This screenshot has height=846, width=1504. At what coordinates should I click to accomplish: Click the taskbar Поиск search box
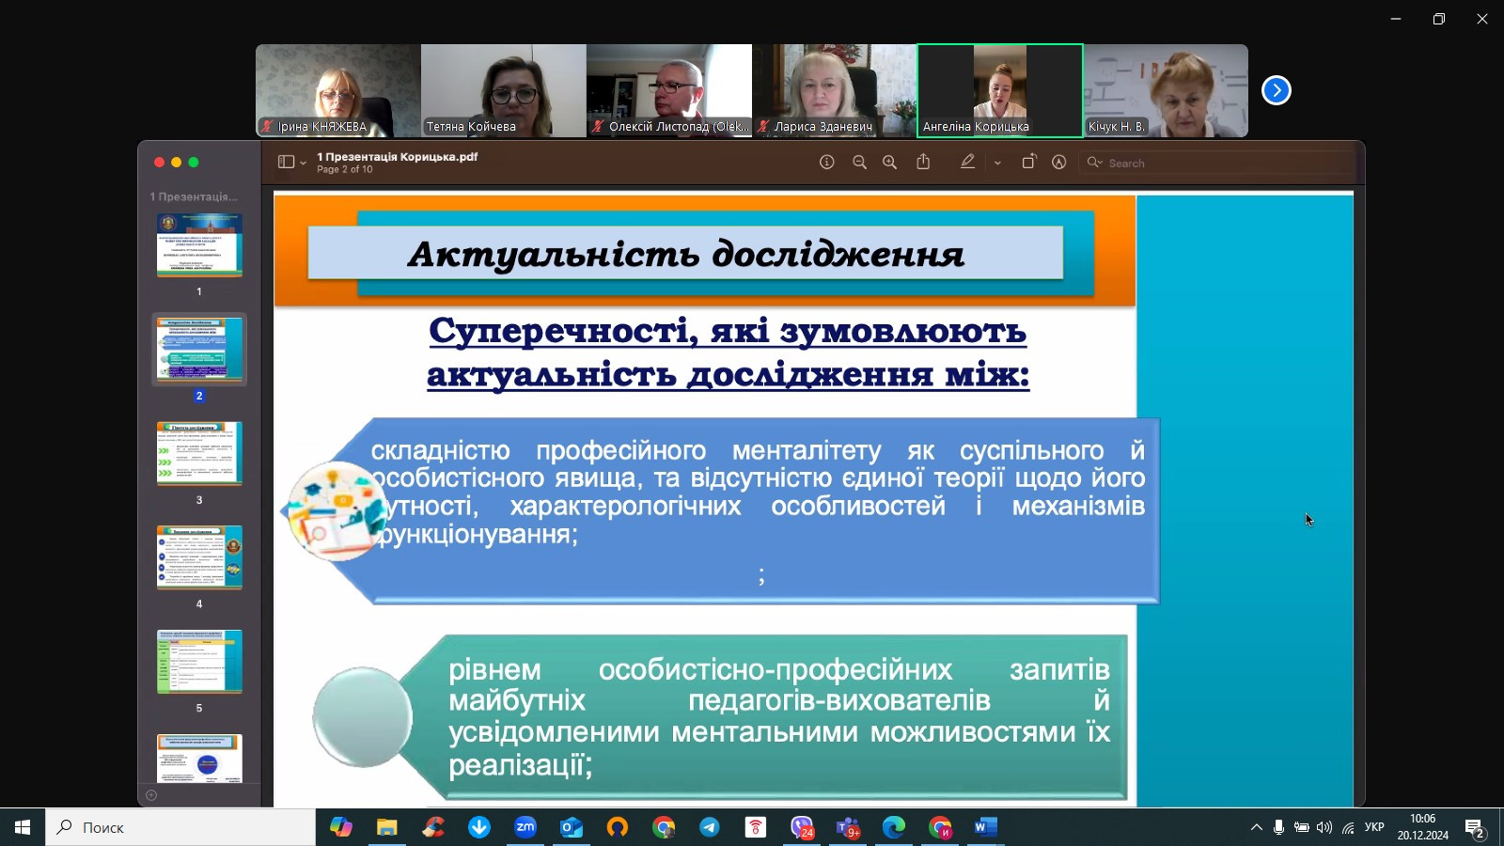[x=180, y=827]
